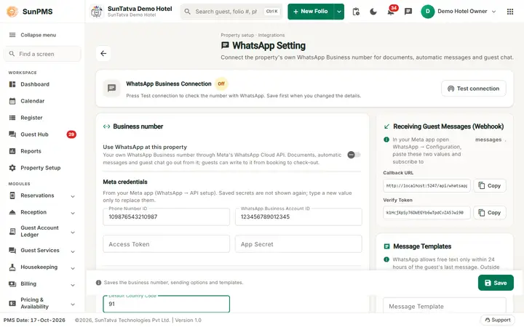
Task: Click the PMS Date 17-Oct-2026 text
Action: [34, 320]
